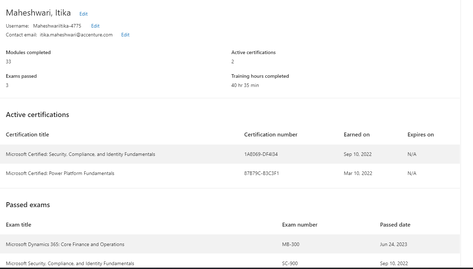Click the Exam number column header

coord(300,224)
